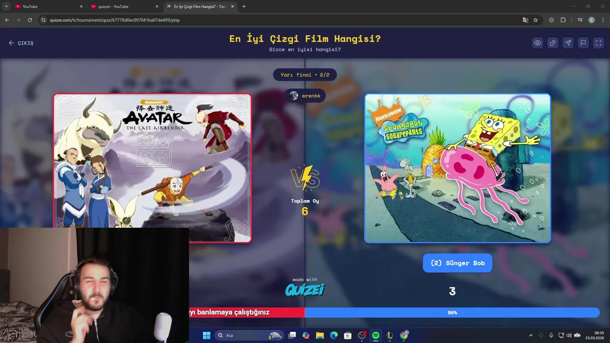The image size is (610, 343).
Task: Click the microphone tray icon
Action: click(x=551, y=335)
